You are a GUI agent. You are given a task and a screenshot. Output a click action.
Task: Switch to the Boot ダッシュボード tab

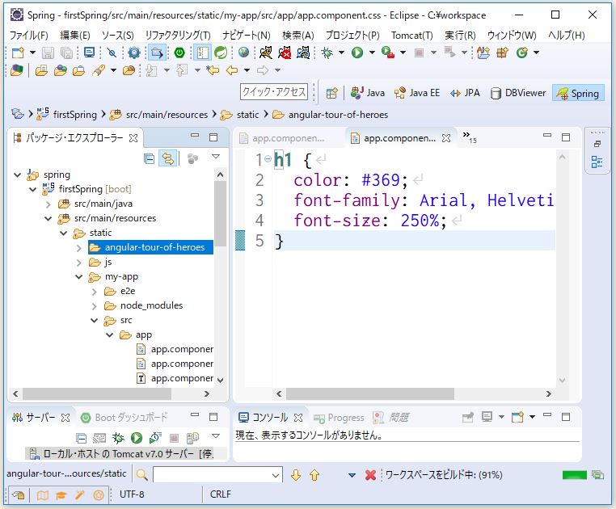tap(124, 418)
